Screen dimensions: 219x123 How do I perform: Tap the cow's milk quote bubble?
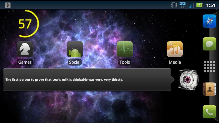(87, 80)
